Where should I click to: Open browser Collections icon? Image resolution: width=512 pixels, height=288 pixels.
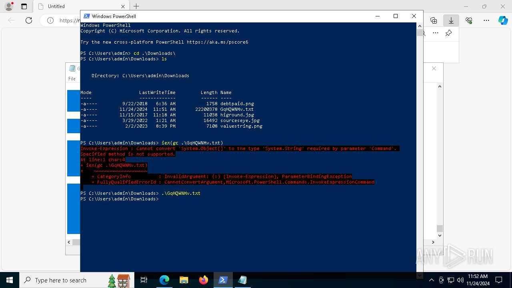[x=434, y=20]
